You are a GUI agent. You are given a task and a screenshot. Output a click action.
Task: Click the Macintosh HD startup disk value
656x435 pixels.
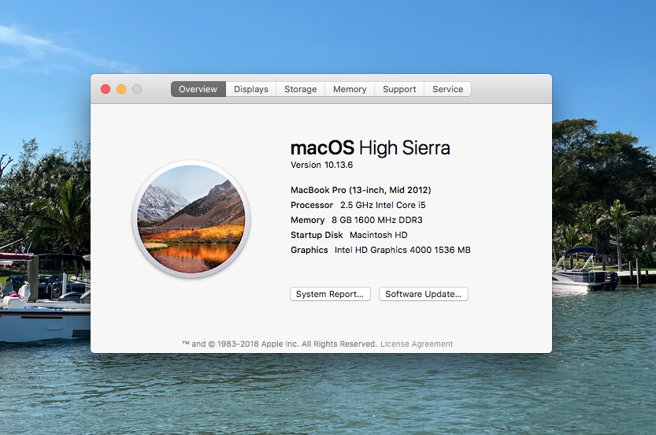(x=379, y=236)
